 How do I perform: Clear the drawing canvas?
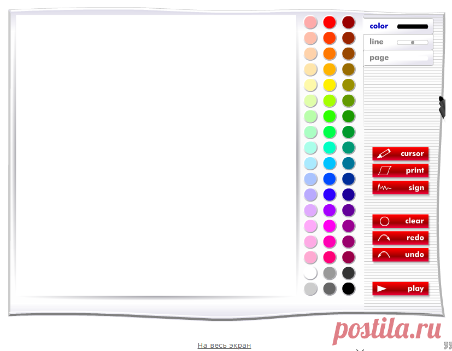[400, 221]
